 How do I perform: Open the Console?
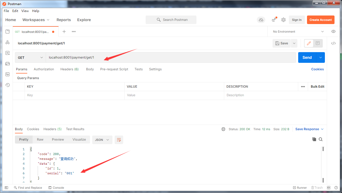[x=56, y=188]
